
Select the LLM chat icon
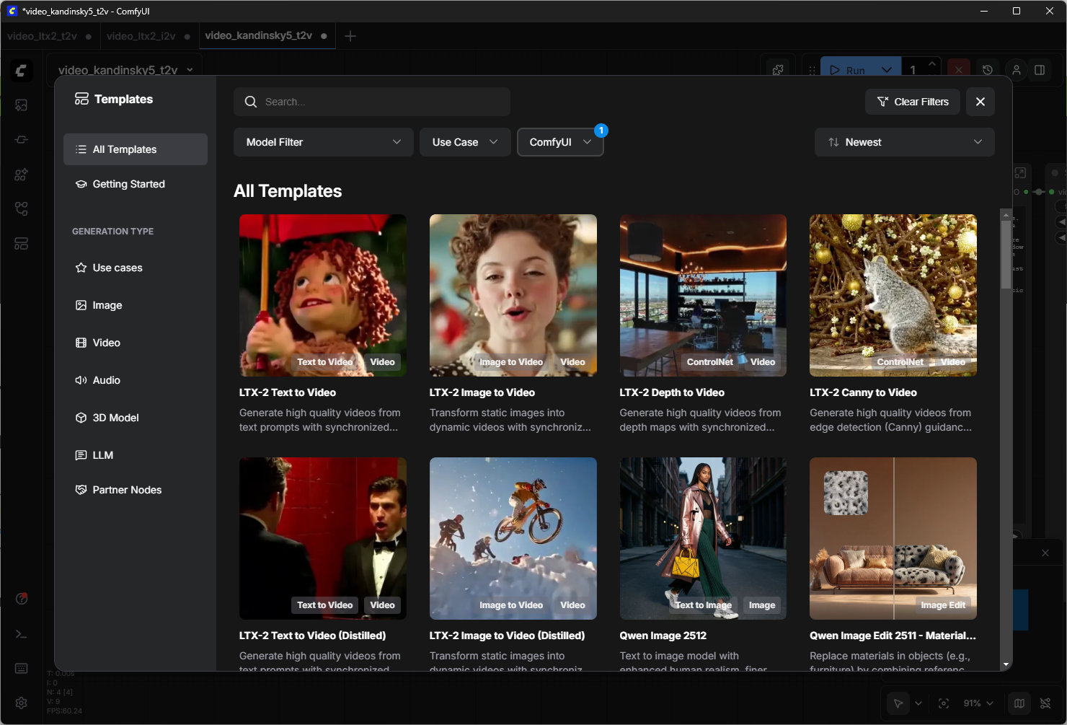(81, 455)
